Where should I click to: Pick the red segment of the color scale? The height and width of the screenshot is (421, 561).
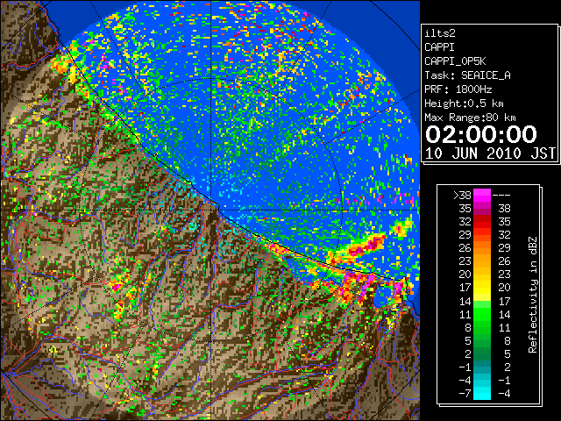tap(482, 222)
